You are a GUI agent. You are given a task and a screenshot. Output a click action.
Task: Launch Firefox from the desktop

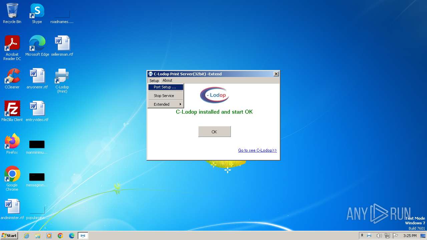coord(12,144)
